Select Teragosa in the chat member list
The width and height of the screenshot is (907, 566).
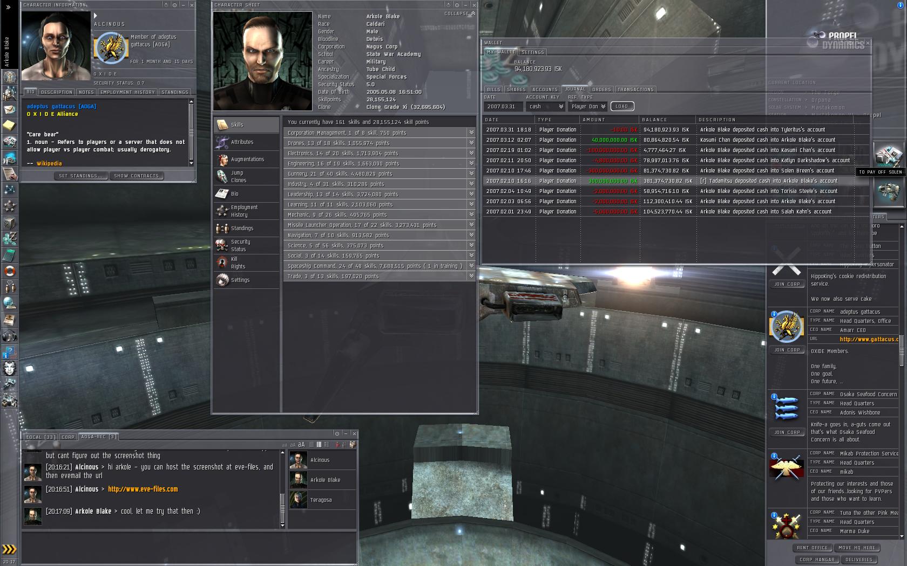click(x=322, y=500)
